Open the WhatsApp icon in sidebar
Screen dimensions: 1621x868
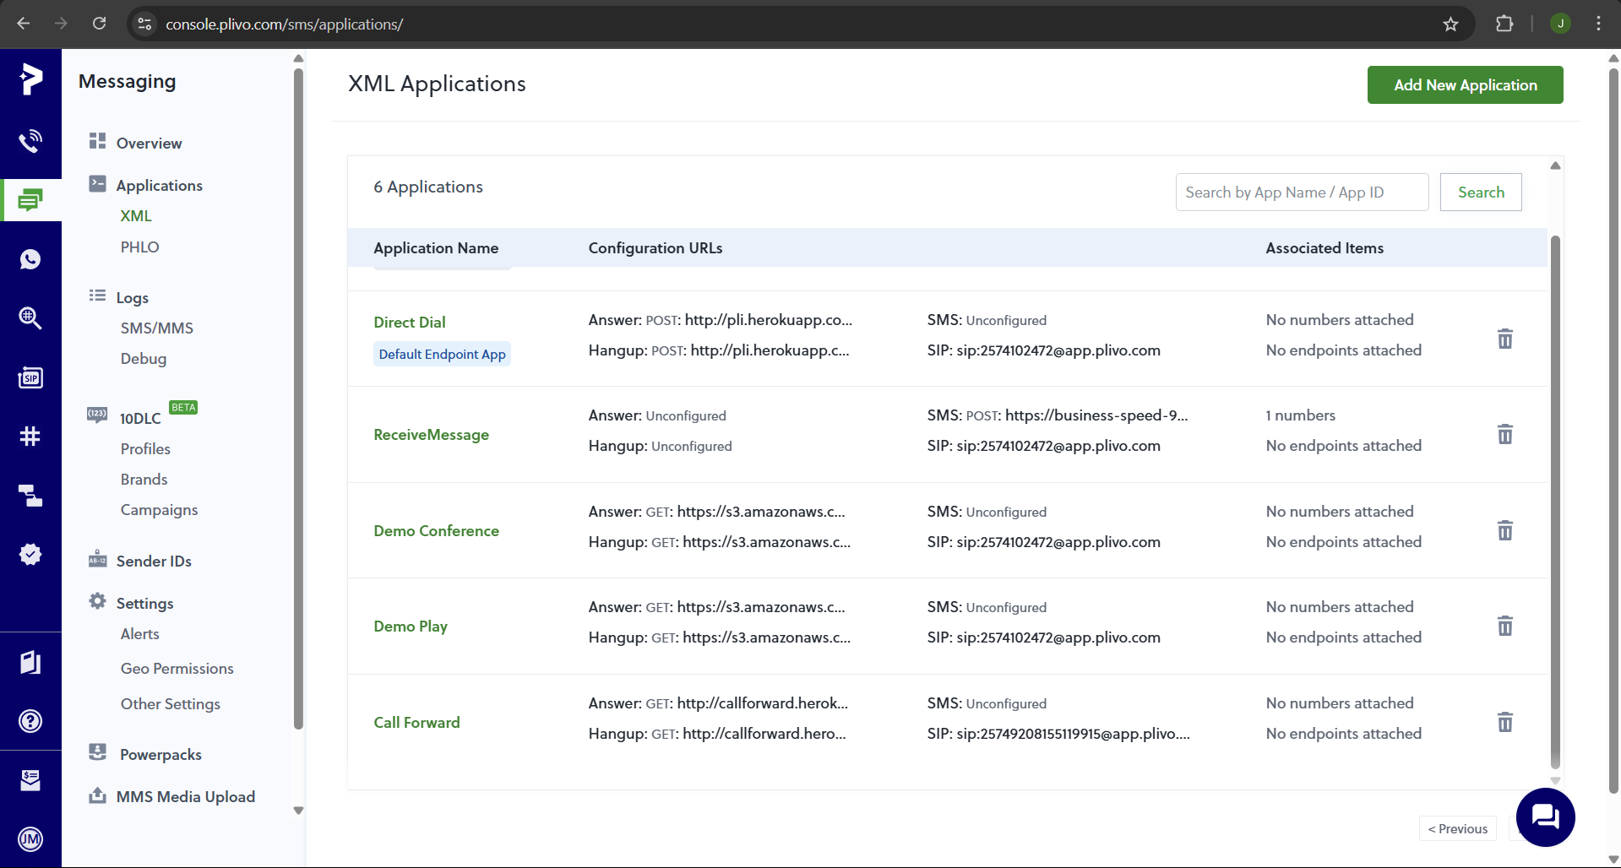tap(30, 259)
